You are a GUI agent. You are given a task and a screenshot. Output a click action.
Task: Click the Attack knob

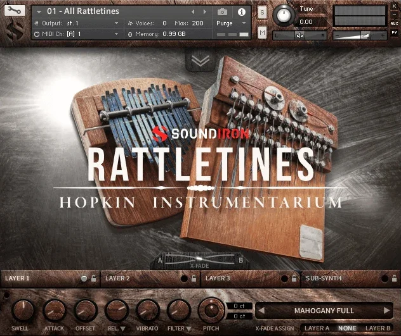pyautogui.click(x=54, y=310)
